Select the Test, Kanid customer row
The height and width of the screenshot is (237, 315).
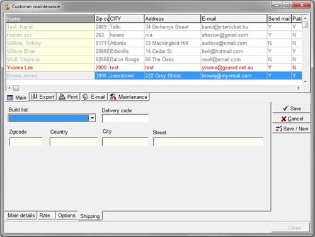[x=154, y=27]
